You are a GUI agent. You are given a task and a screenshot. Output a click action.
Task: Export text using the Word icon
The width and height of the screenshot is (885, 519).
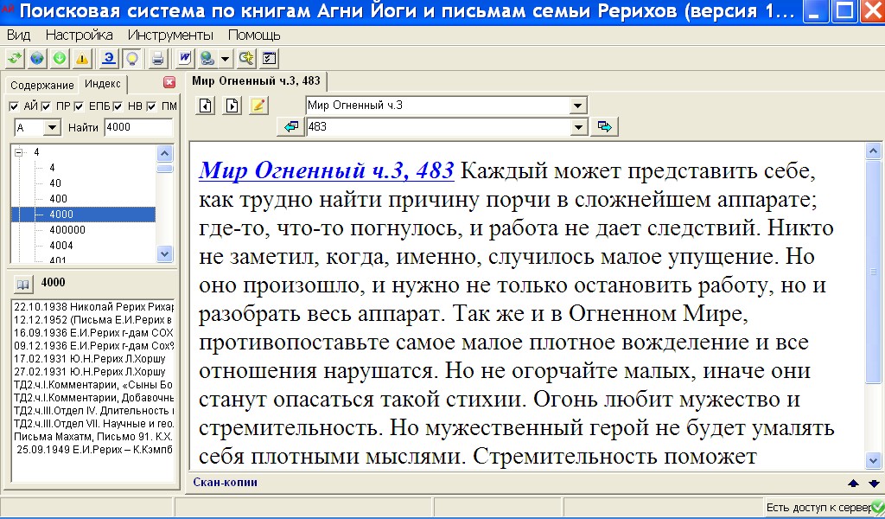point(185,59)
